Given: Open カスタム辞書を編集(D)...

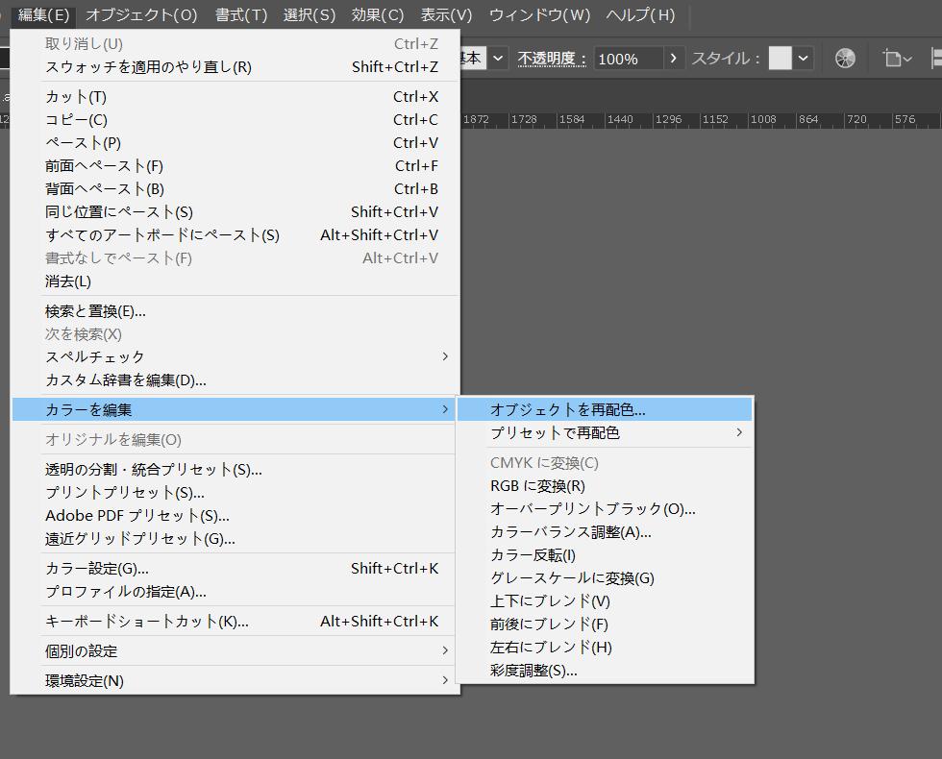Looking at the screenshot, I should click(x=236, y=380).
